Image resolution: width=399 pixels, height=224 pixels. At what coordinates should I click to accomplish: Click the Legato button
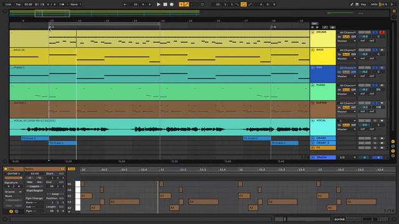click(35, 187)
